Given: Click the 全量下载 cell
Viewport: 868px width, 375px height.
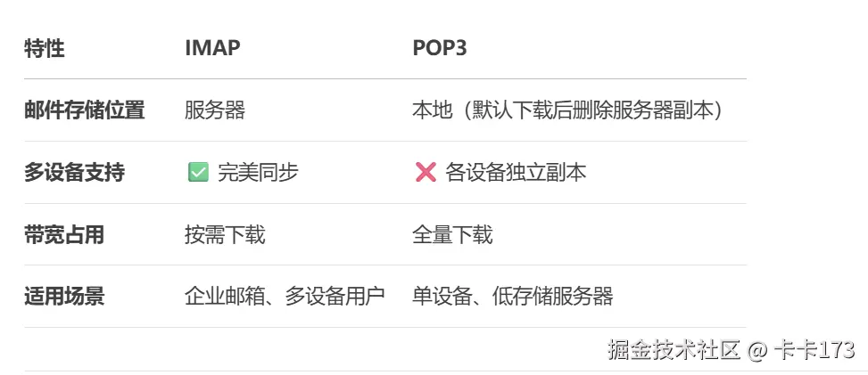Looking at the screenshot, I should (x=452, y=234).
